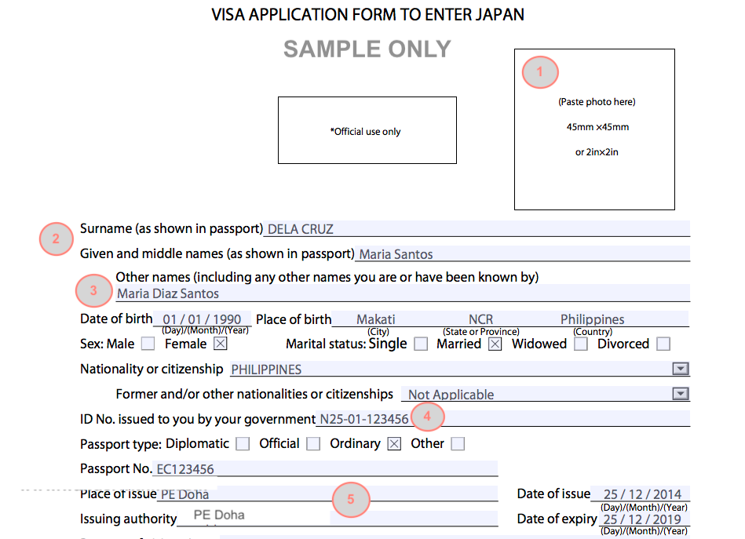The width and height of the screenshot is (745, 539).
Task: Click annotation circle 5 near Place of issue
Action: pyautogui.click(x=351, y=499)
